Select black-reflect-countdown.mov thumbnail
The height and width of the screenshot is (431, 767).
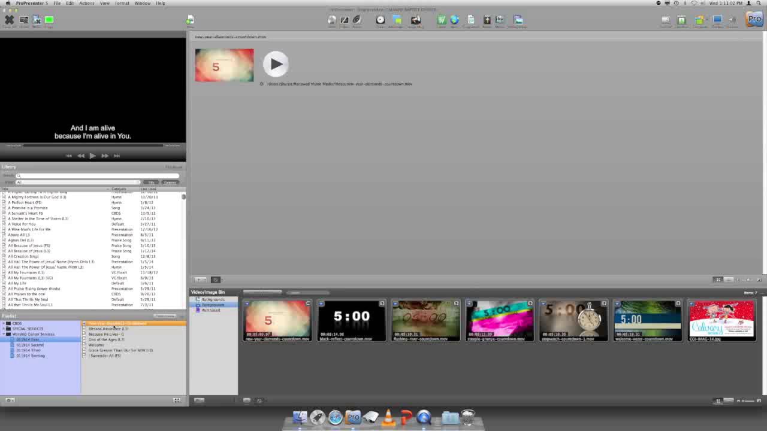pyautogui.click(x=351, y=320)
